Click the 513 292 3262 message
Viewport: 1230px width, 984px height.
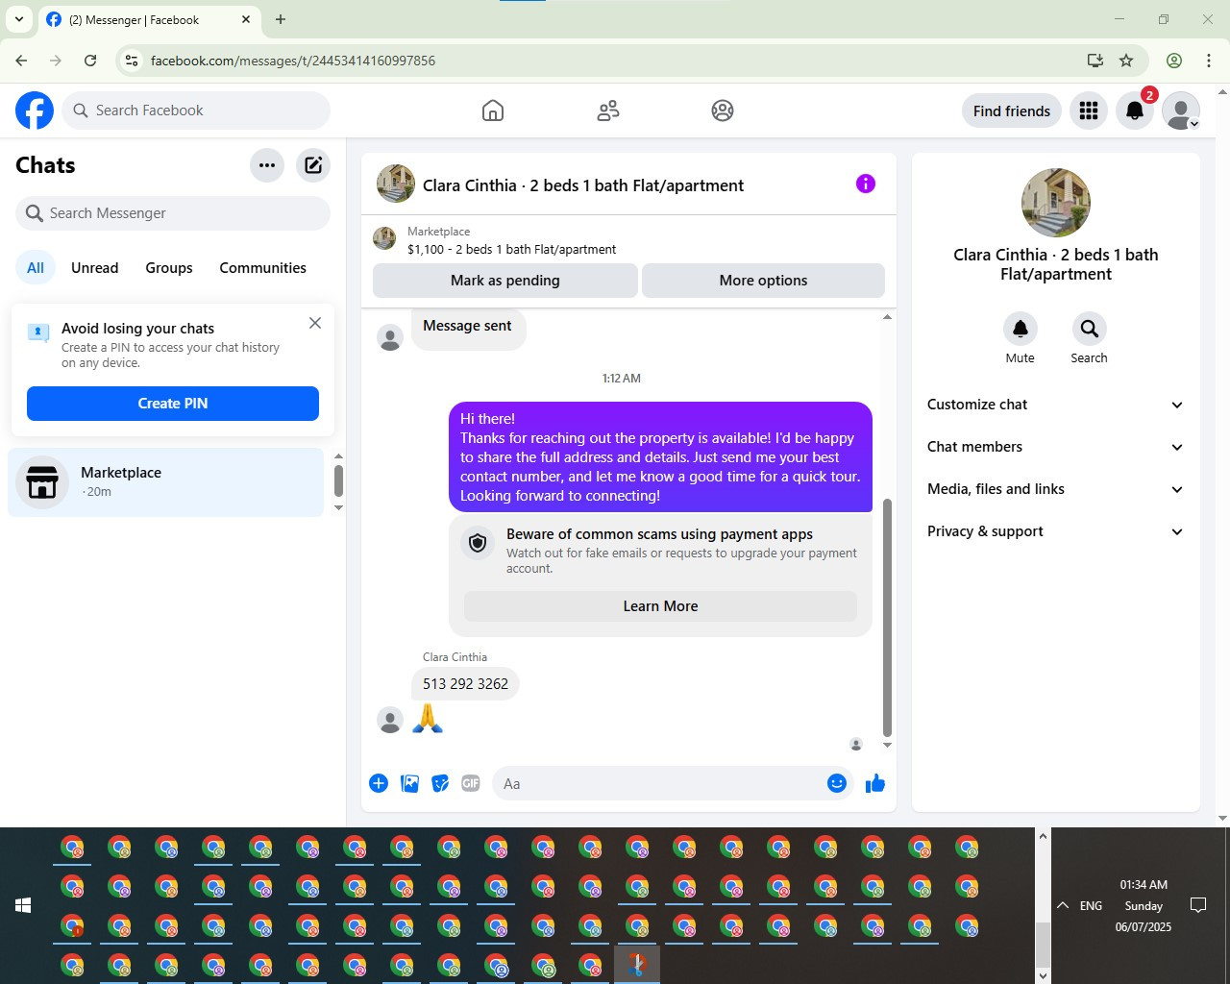click(x=465, y=684)
